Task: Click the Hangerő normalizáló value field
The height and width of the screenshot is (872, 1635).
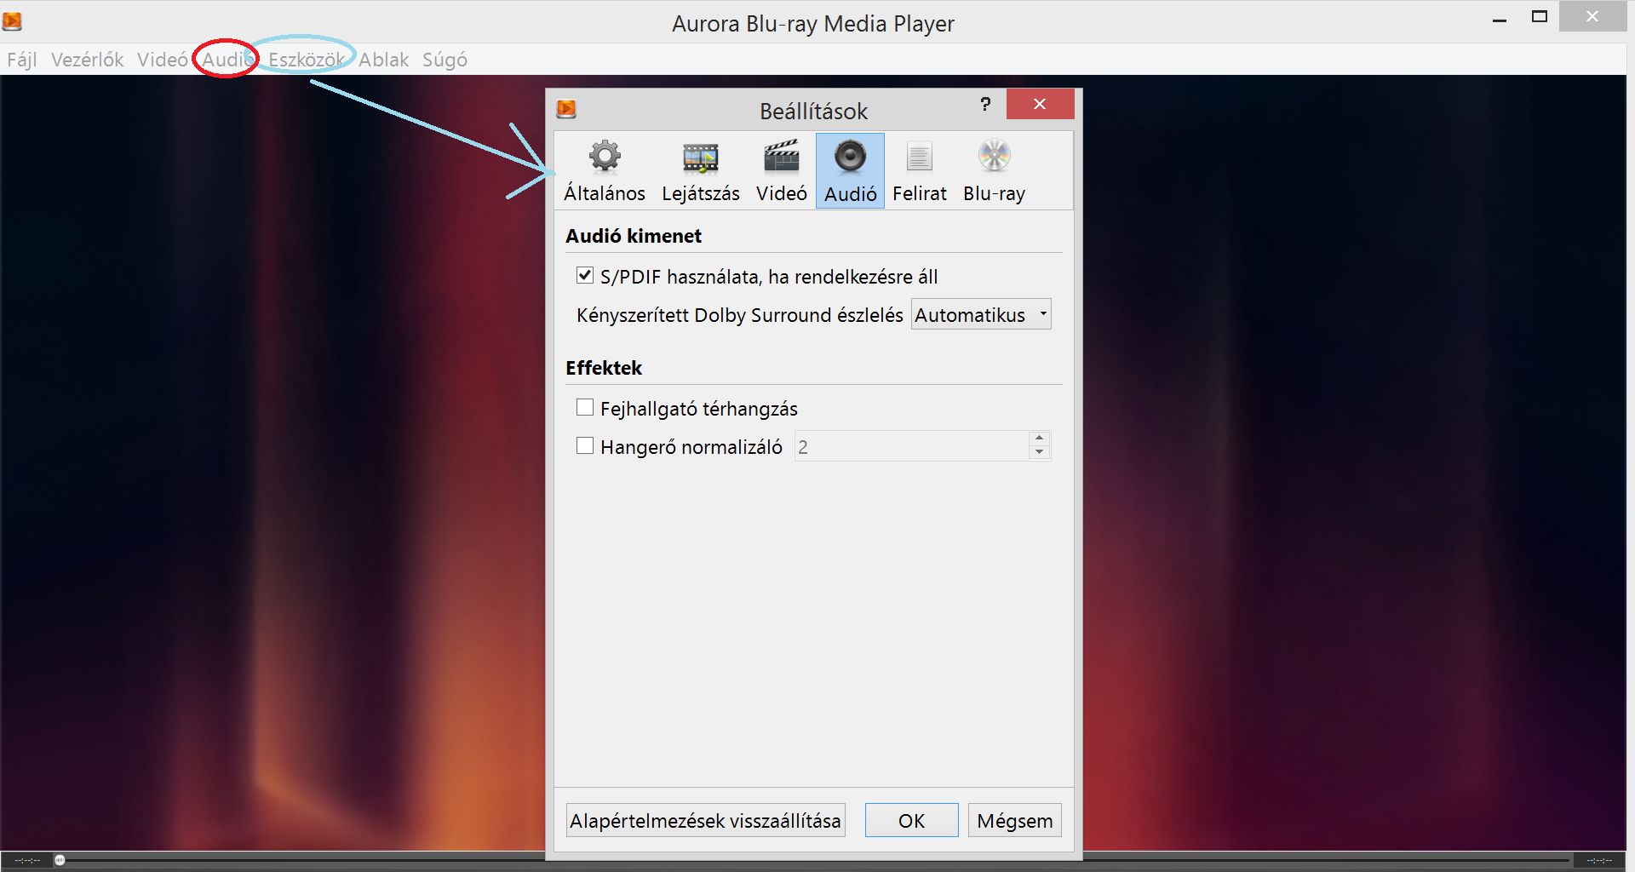Action: [911, 446]
